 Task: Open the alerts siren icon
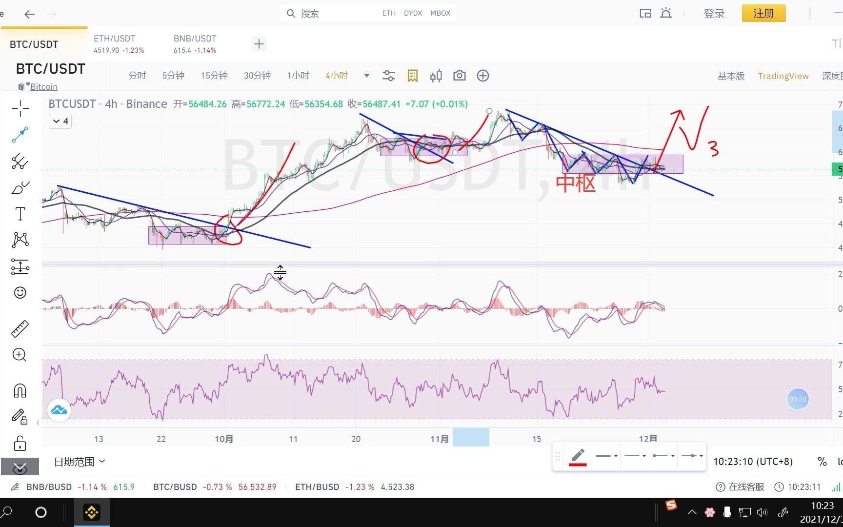click(x=666, y=13)
